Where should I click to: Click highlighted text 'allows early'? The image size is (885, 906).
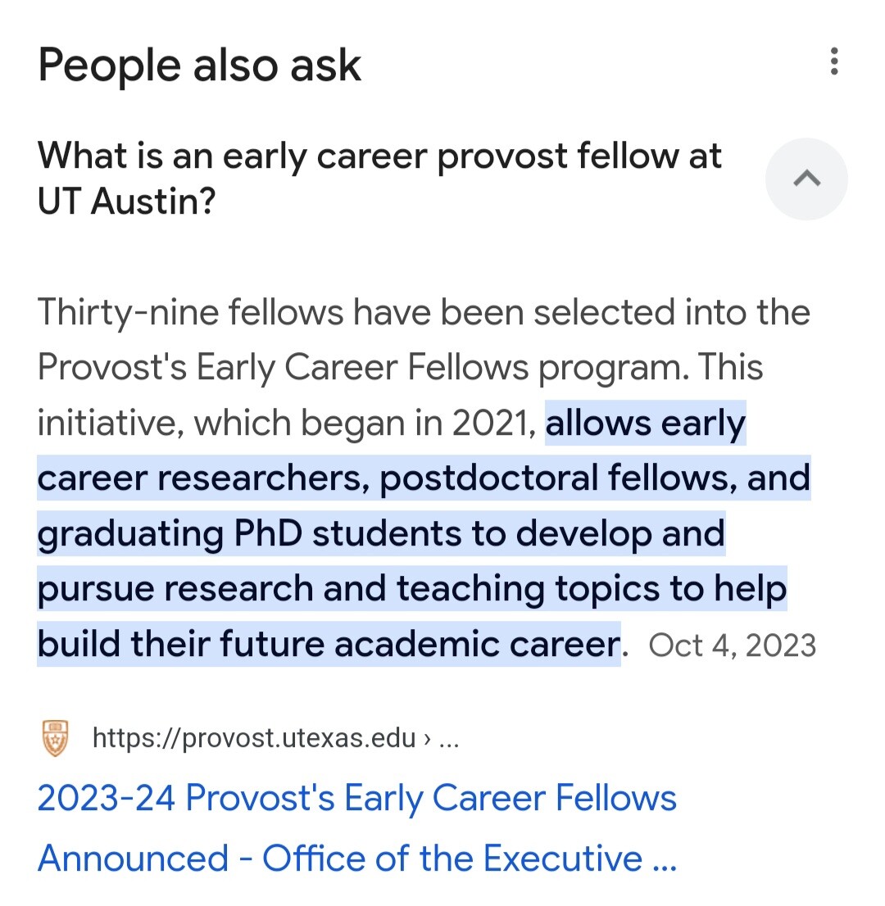[x=646, y=423]
